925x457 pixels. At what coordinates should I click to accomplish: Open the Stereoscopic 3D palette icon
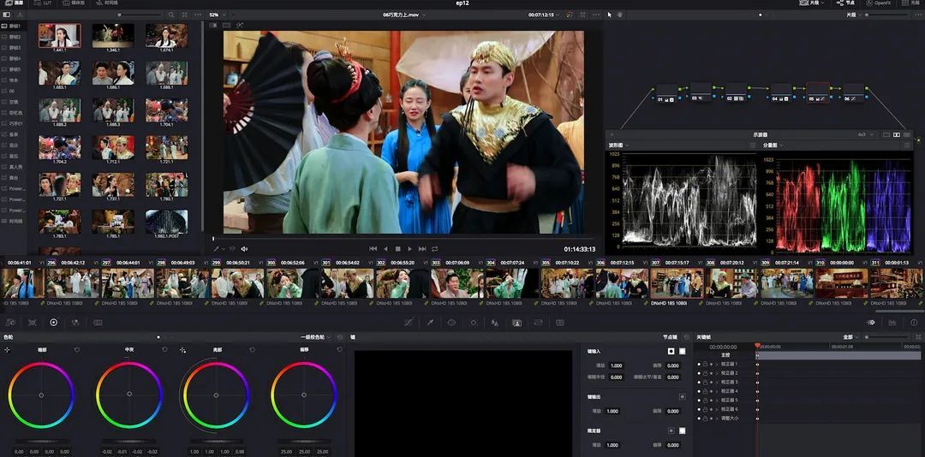tap(560, 323)
